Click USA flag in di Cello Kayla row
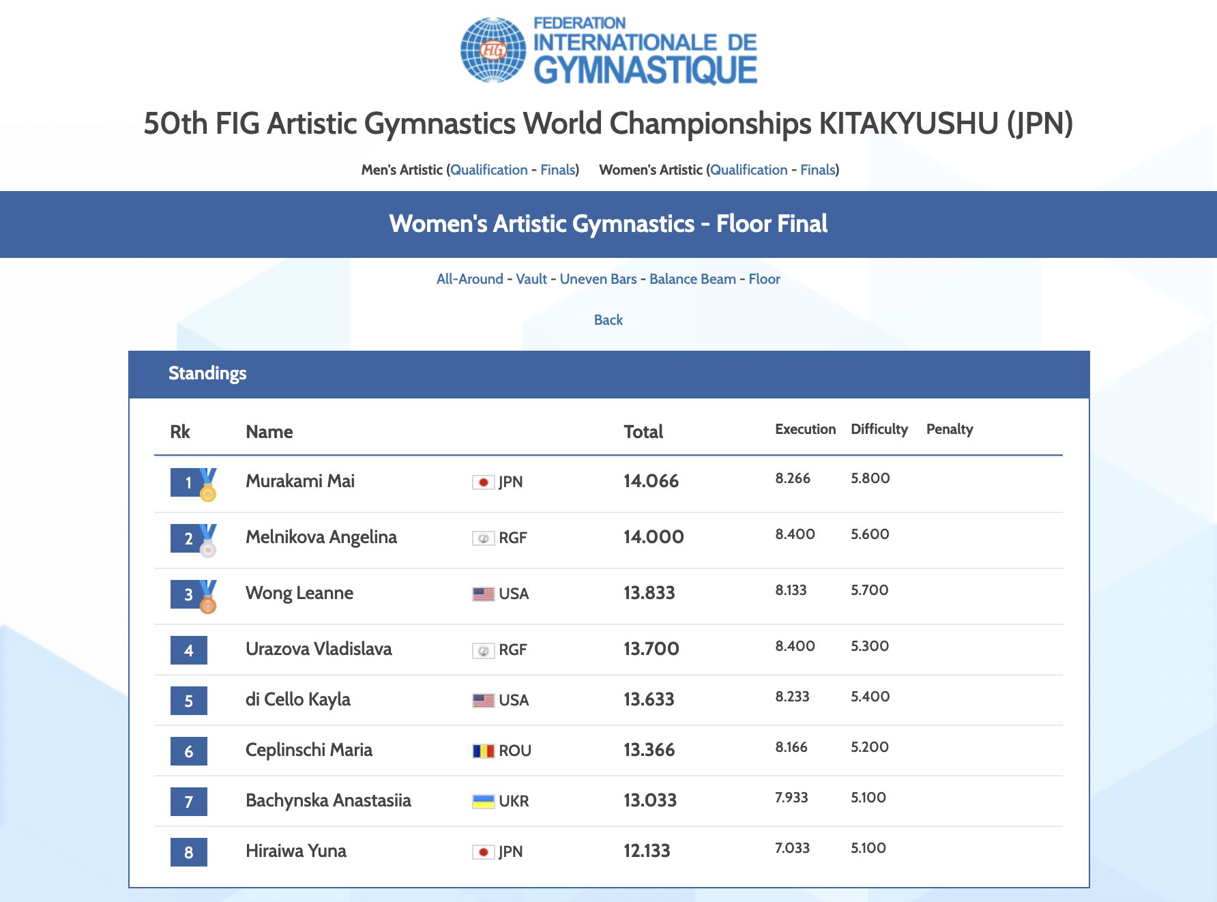 point(484,701)
